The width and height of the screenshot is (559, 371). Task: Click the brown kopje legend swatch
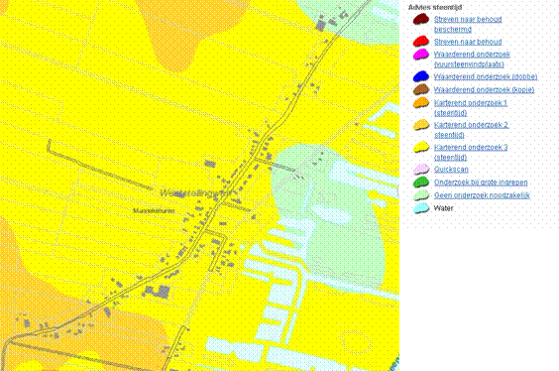pyautogui.click(x=421, y=89)
